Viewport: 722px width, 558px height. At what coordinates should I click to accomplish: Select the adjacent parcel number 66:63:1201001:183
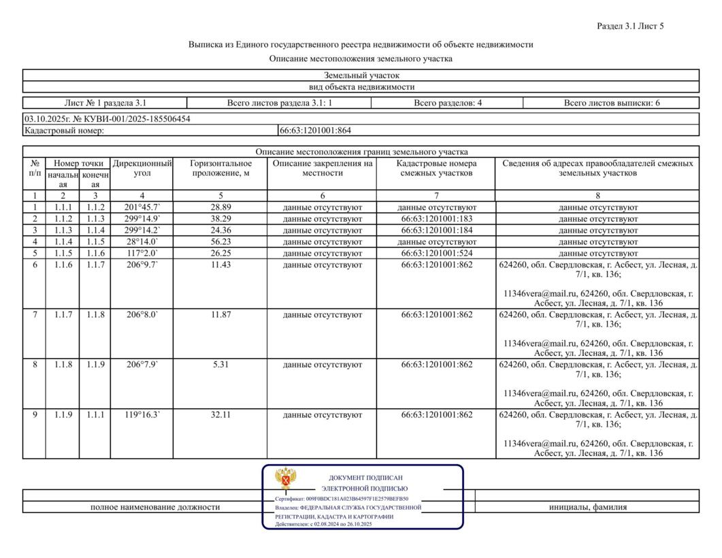click(x=436, y=219)
